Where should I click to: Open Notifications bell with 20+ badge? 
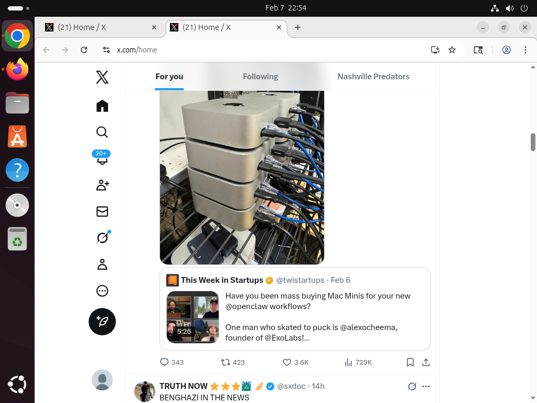pos(102,158)
